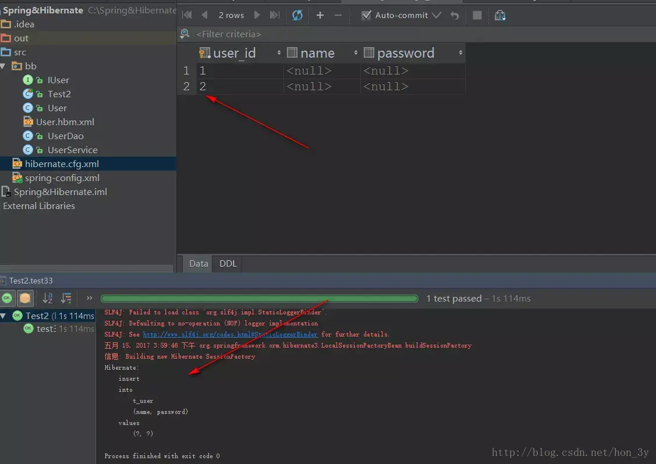This screenshot has width=656, height=464.
Task: Select the user_id cell with value 2
Action: 240,87
